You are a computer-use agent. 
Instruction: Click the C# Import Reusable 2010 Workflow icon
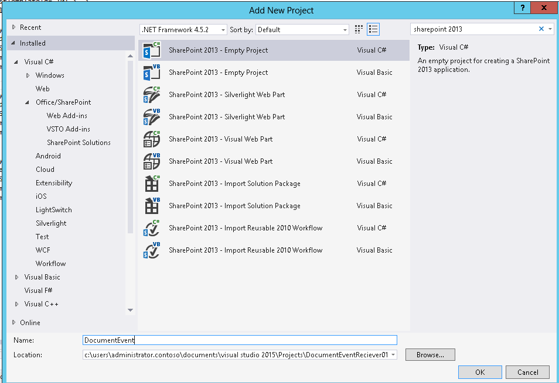152,228
